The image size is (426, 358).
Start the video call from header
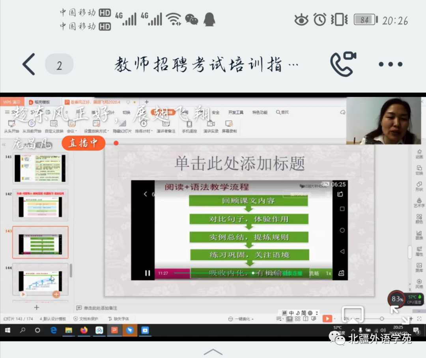343,64
